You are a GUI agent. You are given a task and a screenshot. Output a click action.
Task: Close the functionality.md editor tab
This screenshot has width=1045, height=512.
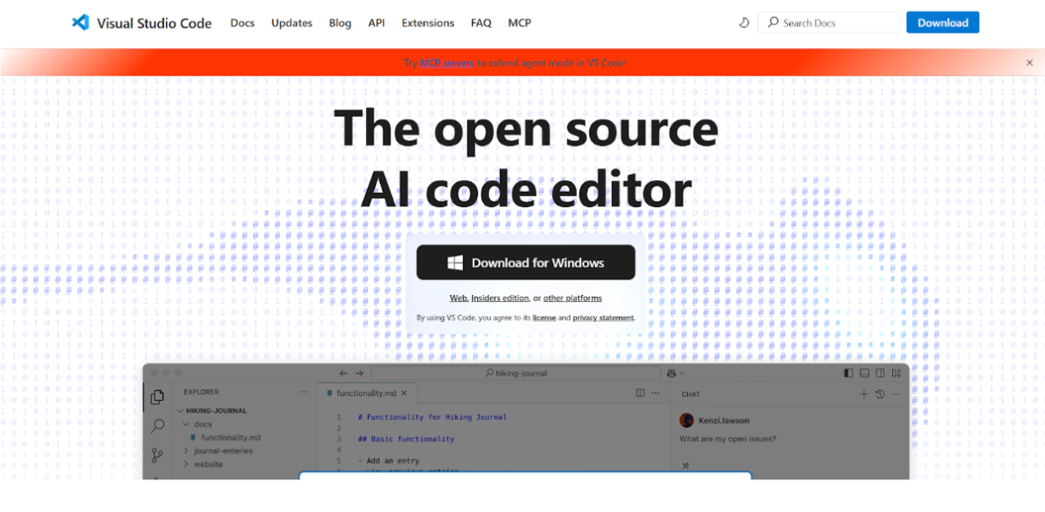[404, 393]
